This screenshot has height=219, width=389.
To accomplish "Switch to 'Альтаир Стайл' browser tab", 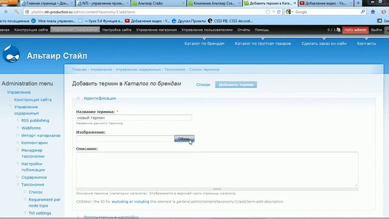I will click(x=158, y=3).
